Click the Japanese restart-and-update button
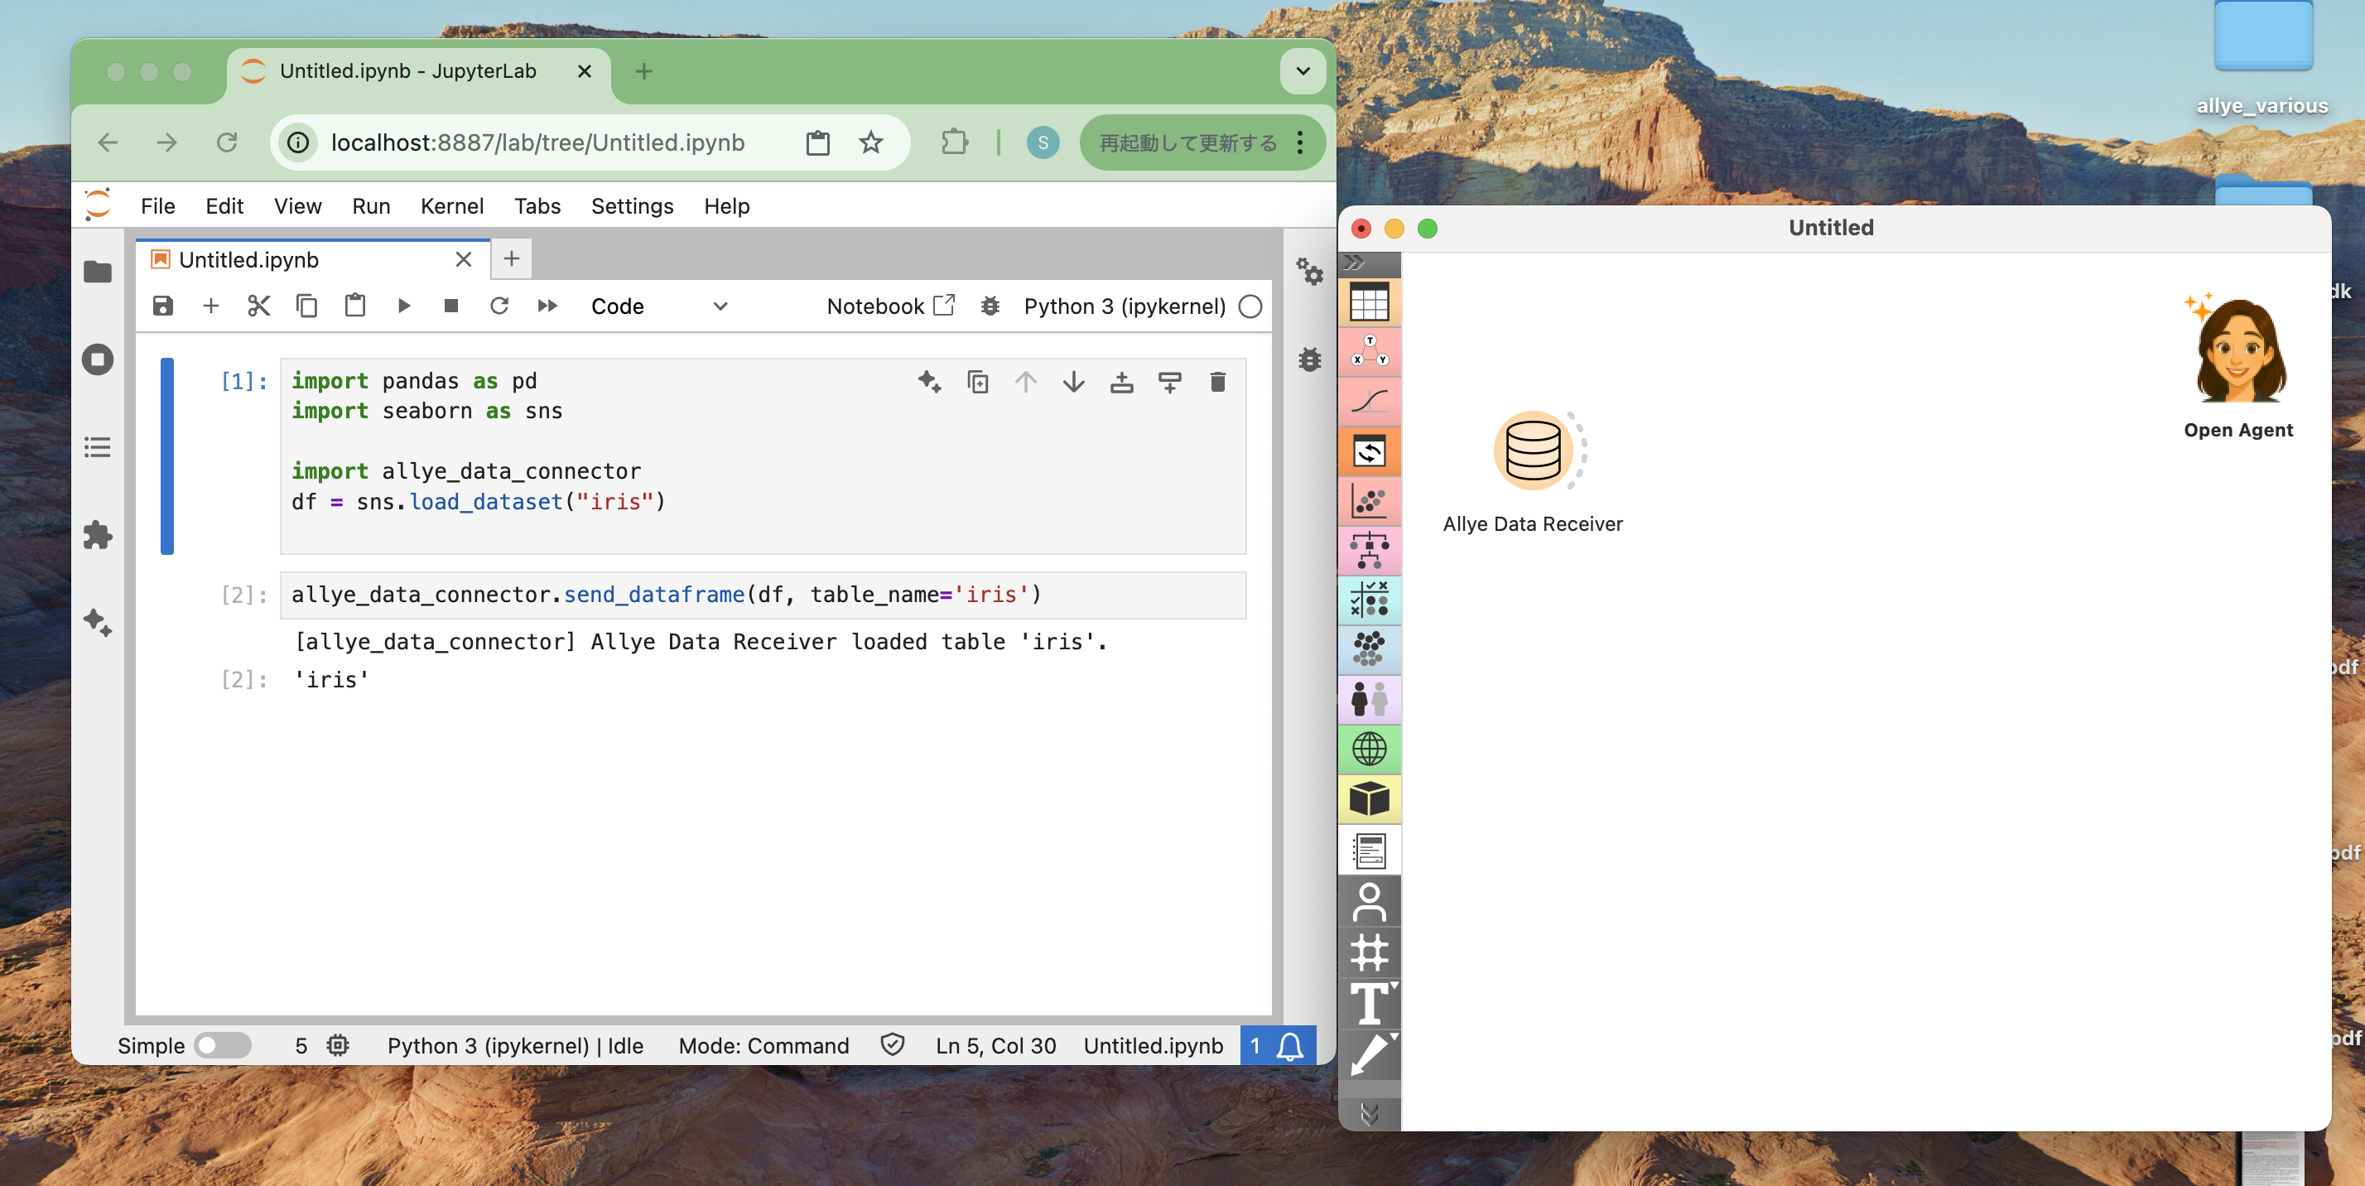The image size is (2365, 1186). click(x=1187, y=143)
